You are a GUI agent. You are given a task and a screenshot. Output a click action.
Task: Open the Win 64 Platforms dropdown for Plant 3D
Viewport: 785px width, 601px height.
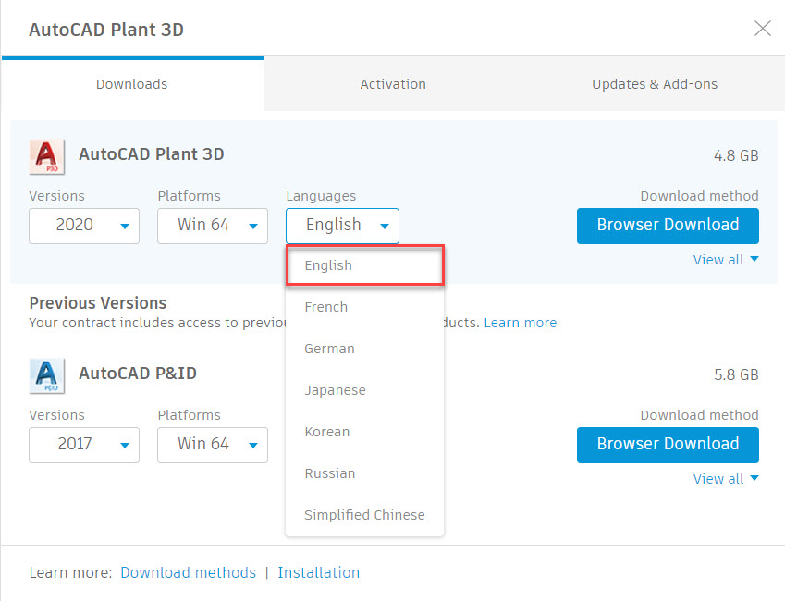pyautogui.click(x=212, y=226)
